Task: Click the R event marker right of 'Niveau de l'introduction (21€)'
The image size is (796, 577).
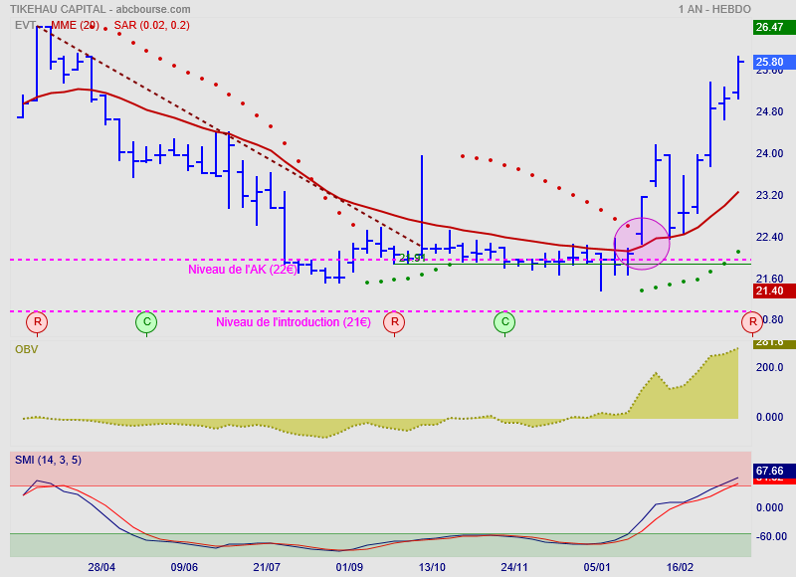Action: point(394,321)
